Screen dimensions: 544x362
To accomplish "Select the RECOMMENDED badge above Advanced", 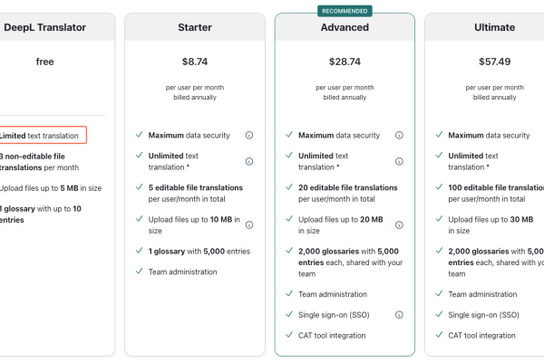I will click(x=345, y=11).
